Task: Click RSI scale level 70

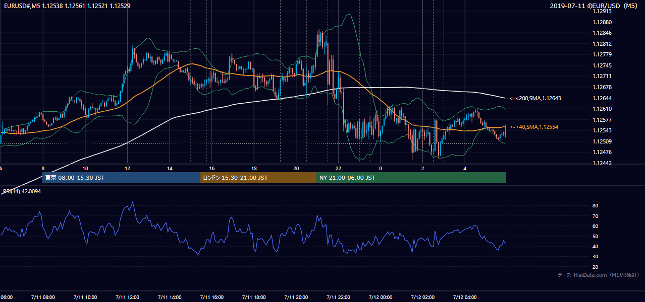Action: (x=595, y=216)
